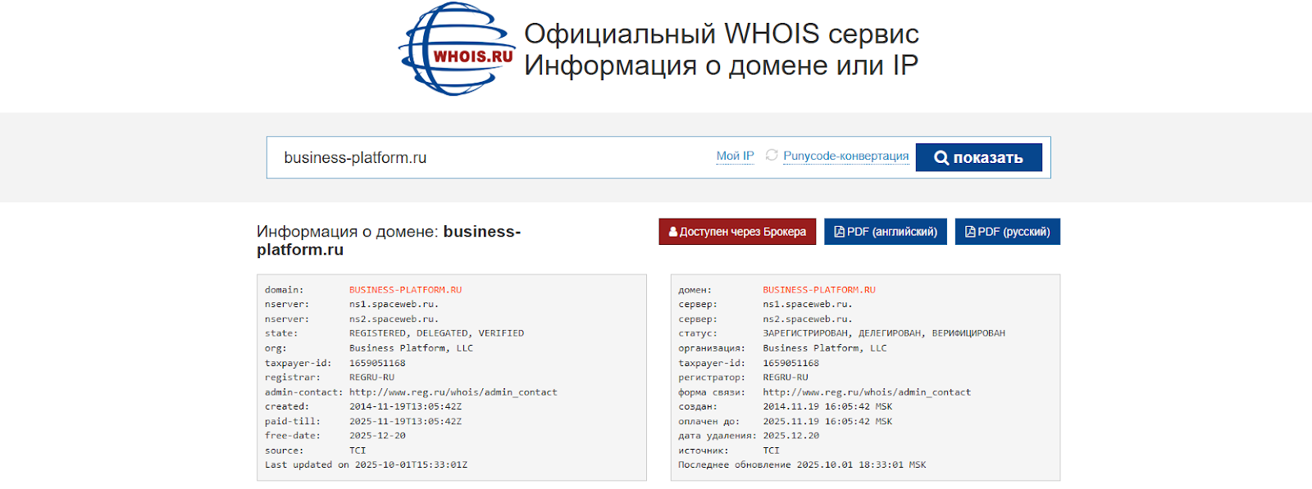Viewport: 1312px width, 489px height.
Task: Click the форма связи URL value
Action: (867, 392)
